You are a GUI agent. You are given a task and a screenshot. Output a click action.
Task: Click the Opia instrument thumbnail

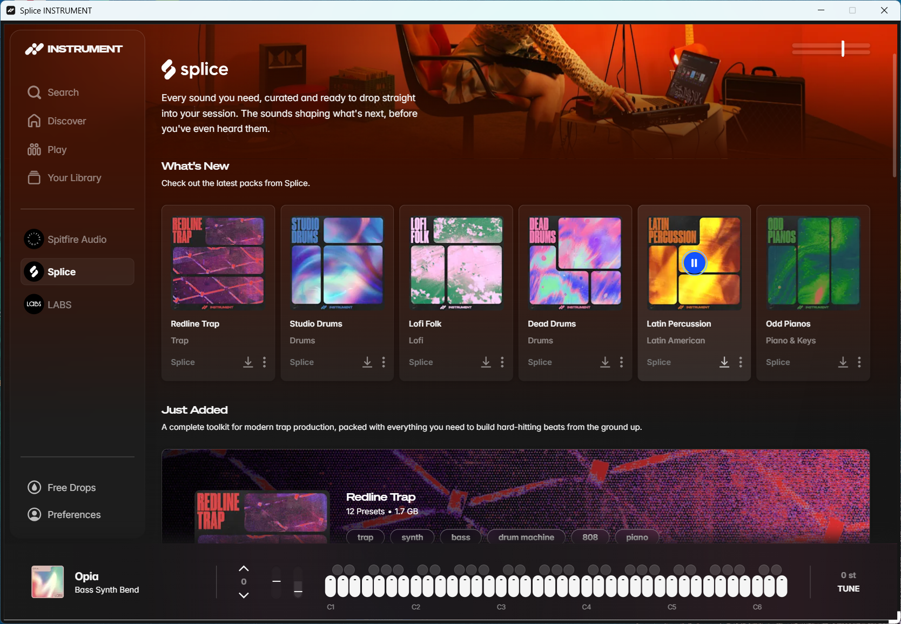[x=48, y=582]
